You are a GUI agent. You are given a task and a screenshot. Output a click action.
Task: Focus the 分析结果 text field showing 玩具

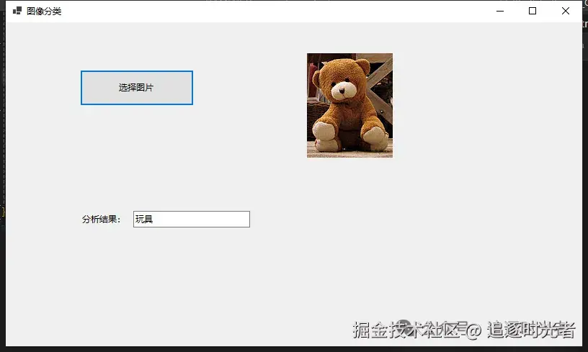click(x=192, y=219)
